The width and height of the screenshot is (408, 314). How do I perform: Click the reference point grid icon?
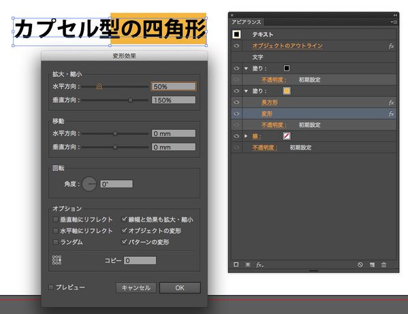(x=57, y=260)
